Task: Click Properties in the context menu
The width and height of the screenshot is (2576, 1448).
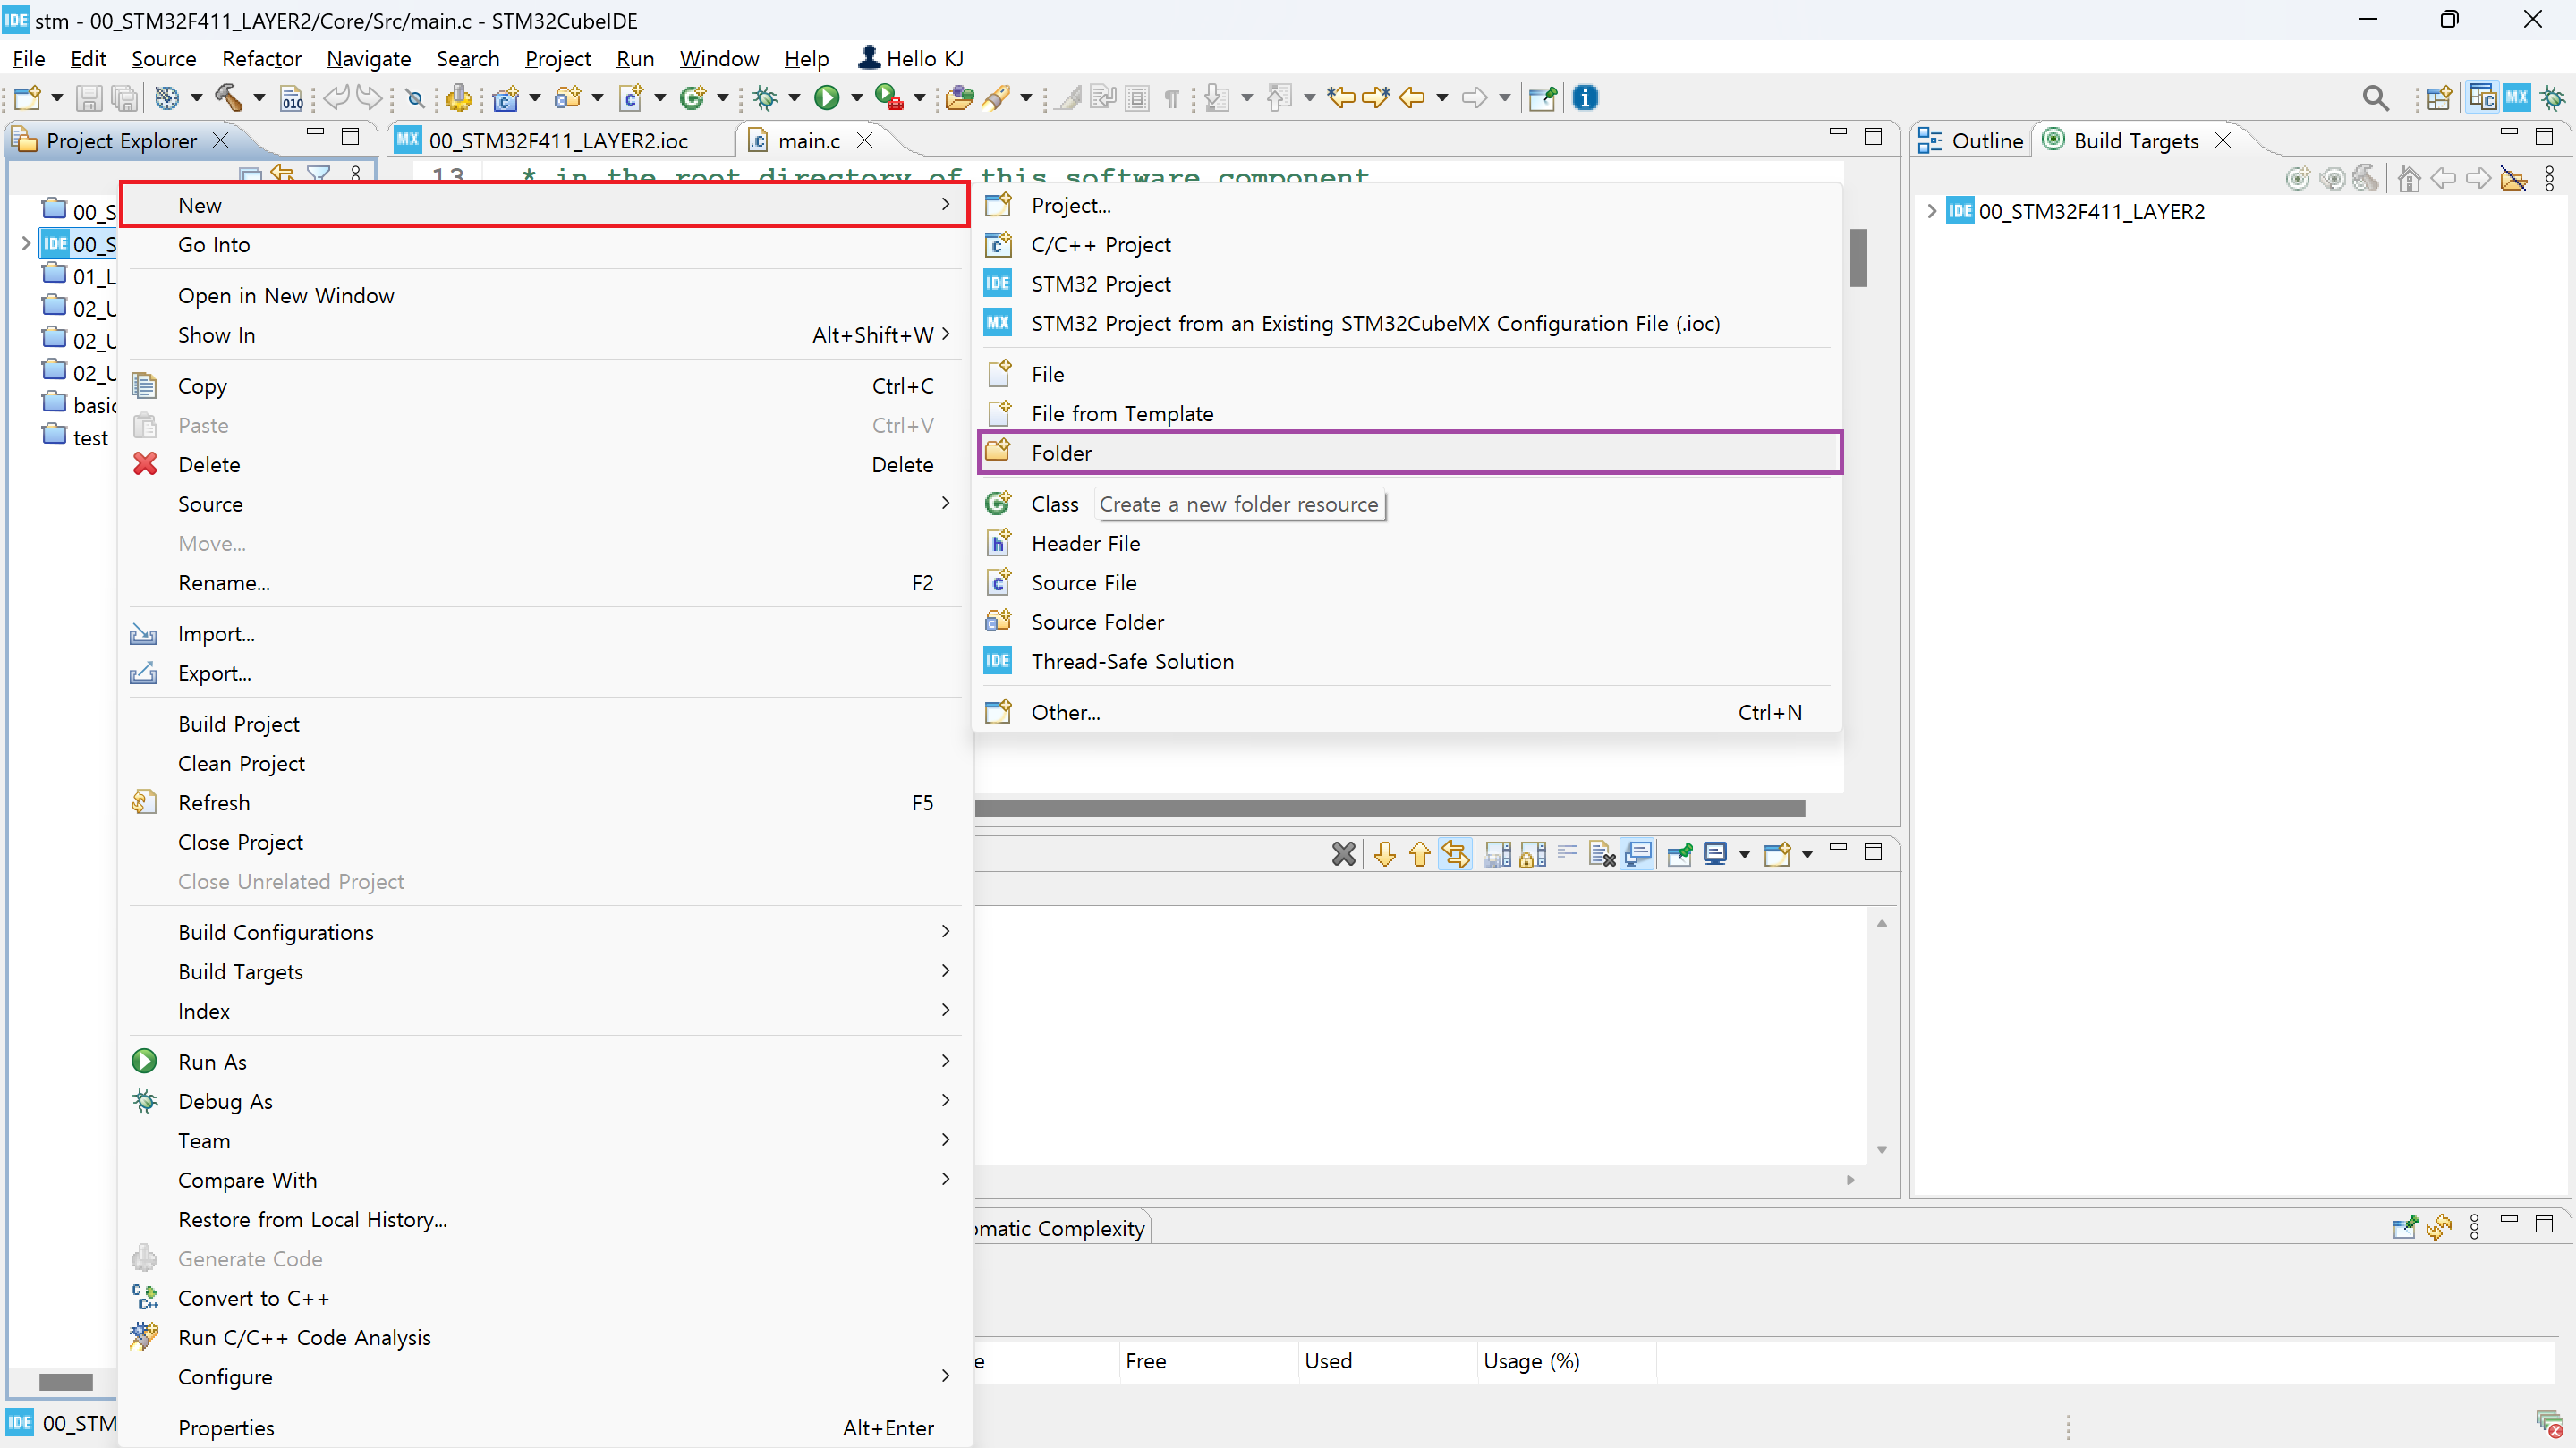Action: coord(226,1427)
